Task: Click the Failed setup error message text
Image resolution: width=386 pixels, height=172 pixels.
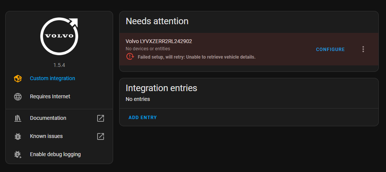Action: [x=197, y=57]
